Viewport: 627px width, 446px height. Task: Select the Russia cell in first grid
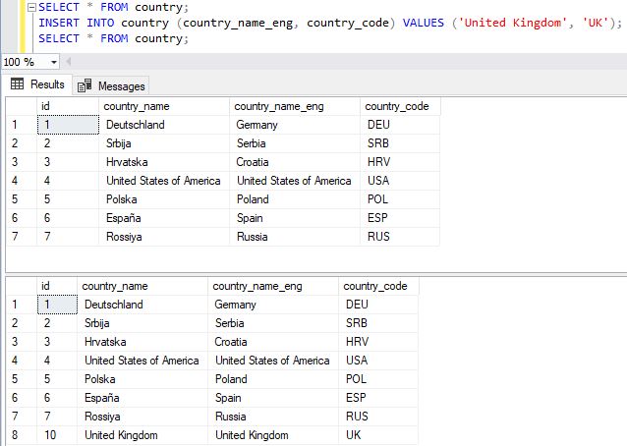[x=252, y=237]
